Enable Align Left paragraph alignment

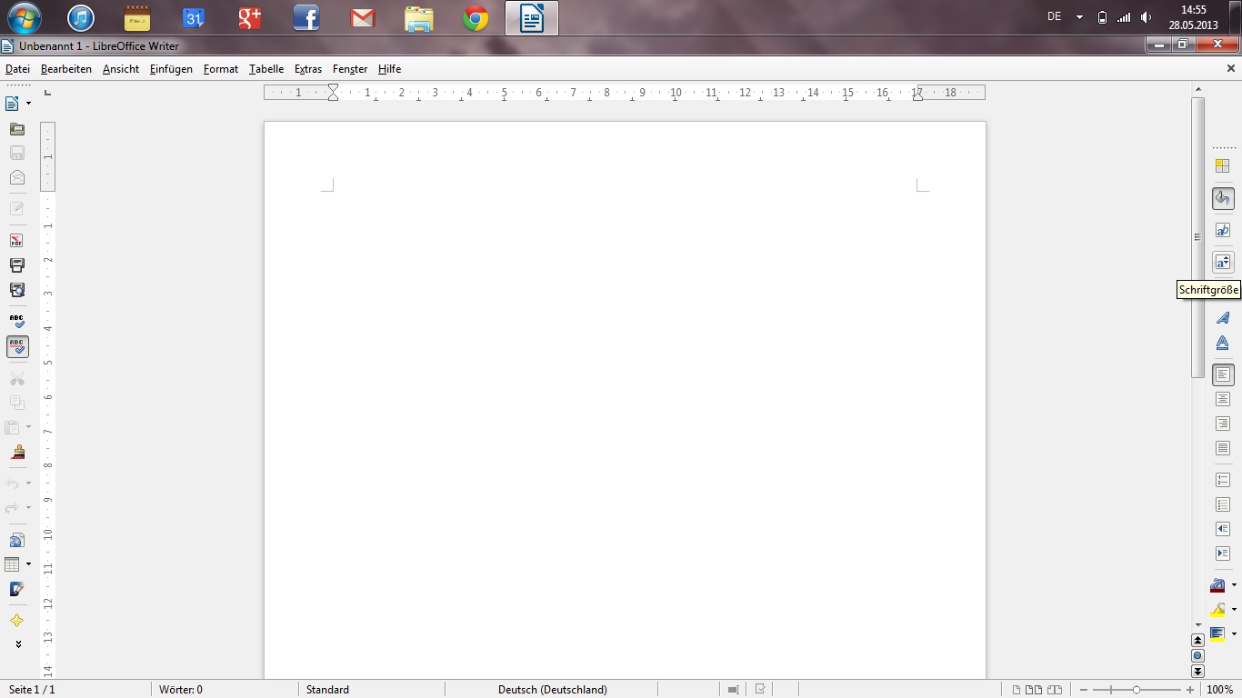tap(1223, 374)
